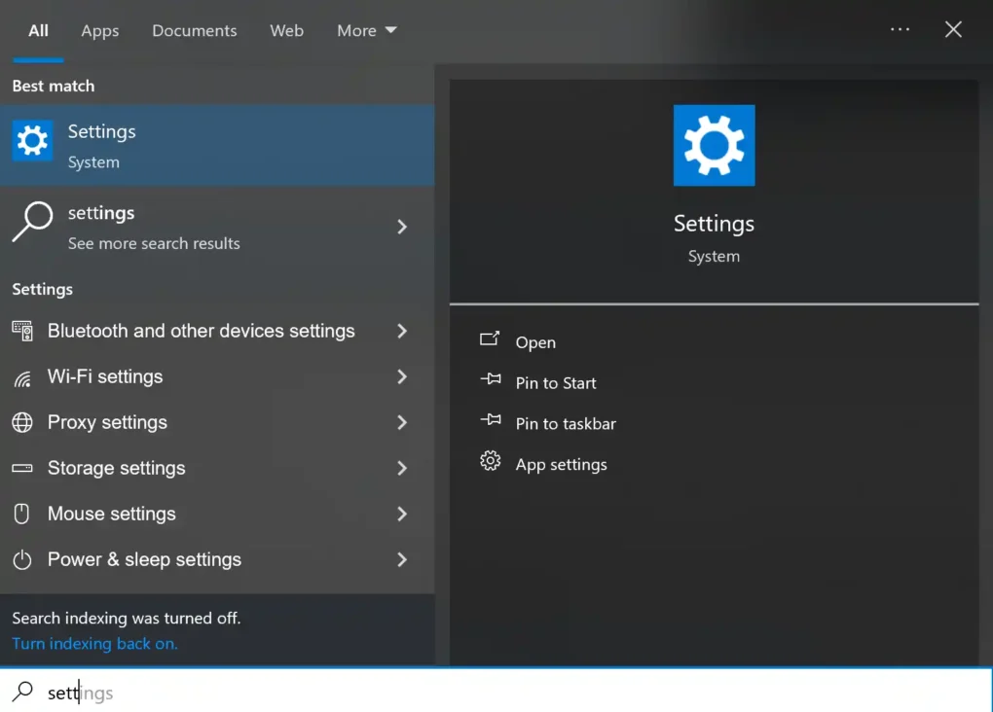Click the pin icon next to Pin to Start

point(491,379)
